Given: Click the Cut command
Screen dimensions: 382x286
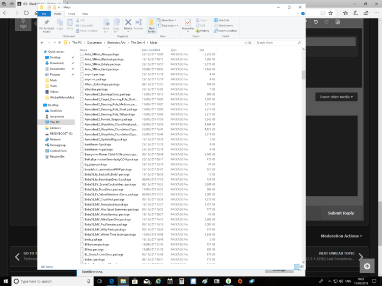Looking at the screenshot, I should [x=80, y=20].
